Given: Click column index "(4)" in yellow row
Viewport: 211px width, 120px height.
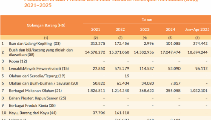Looking at the screenshot, I should pos(145,38).
